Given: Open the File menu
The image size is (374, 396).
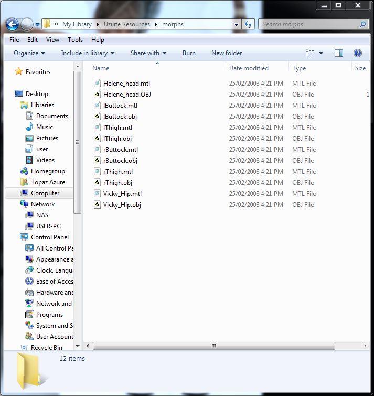Looking at the screenshot, I should 14,40.
